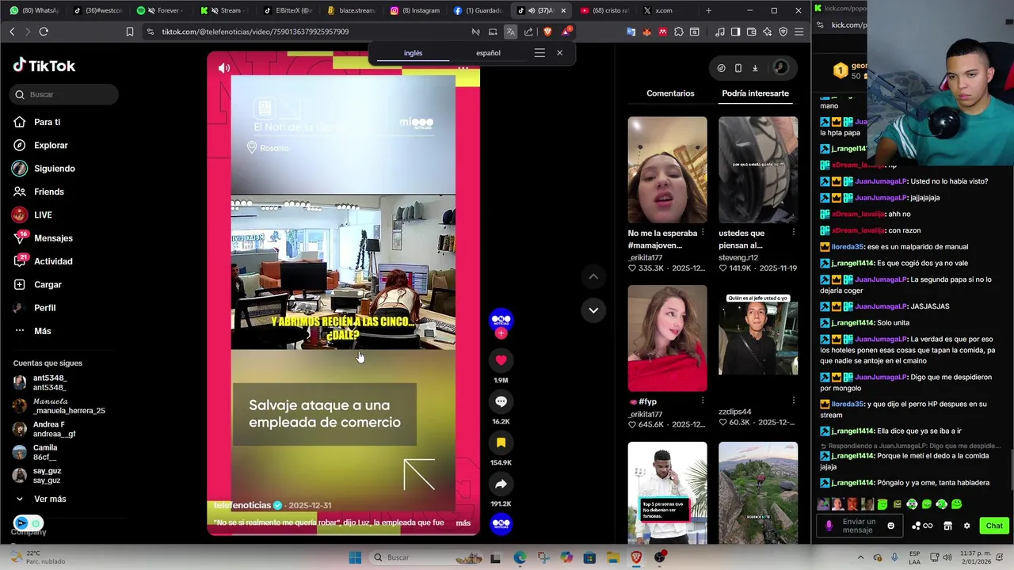Open options for zzclips44 video
The width and height of the screenshot is (1014, 570).
click(793, 401)
